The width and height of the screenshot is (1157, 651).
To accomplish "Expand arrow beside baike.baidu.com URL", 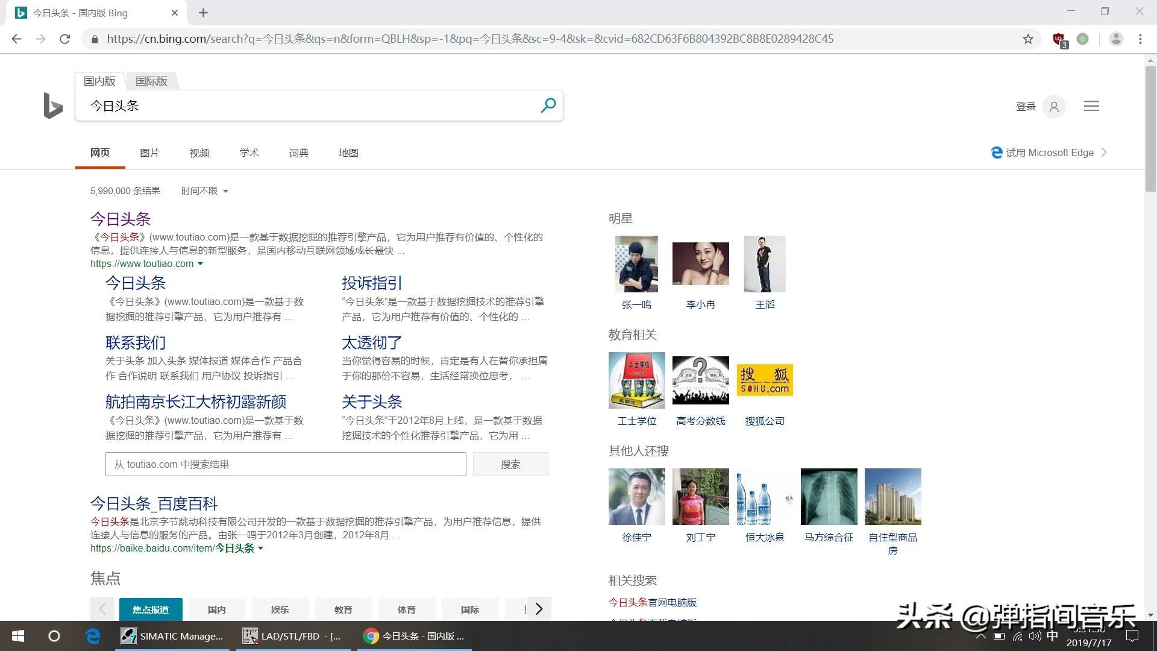I will (x=261, y=549).
